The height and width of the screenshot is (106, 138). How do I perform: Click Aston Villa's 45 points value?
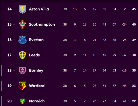tap(134, 9)
